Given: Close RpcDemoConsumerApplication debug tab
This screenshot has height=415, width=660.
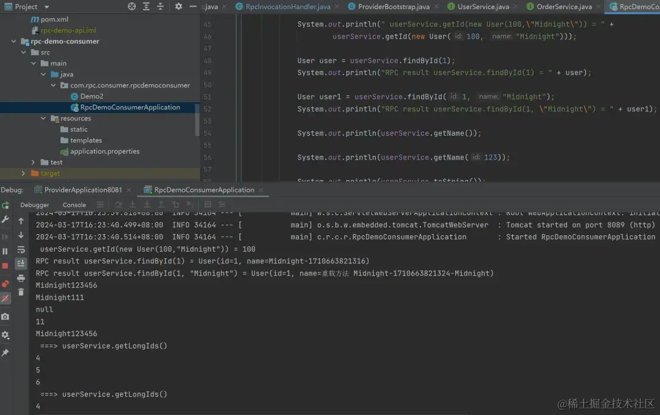Looking at the screenshot, I should [260, 190].
